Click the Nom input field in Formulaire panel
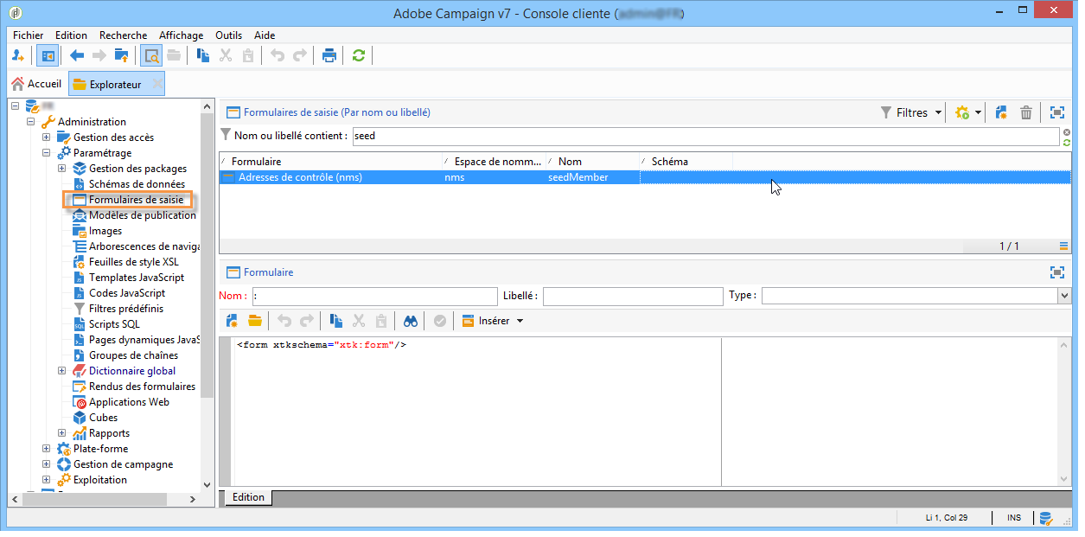The height and width of the screenshot is (537, 1085). coord(374,296)
